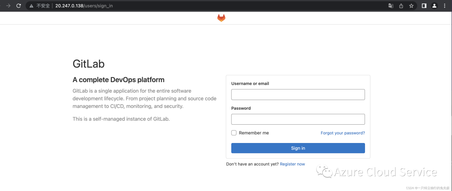Click 'This is a self-managed instance of GitLab.' text
Viewport: 452px width, 191px height.
(x=121, y=119)
